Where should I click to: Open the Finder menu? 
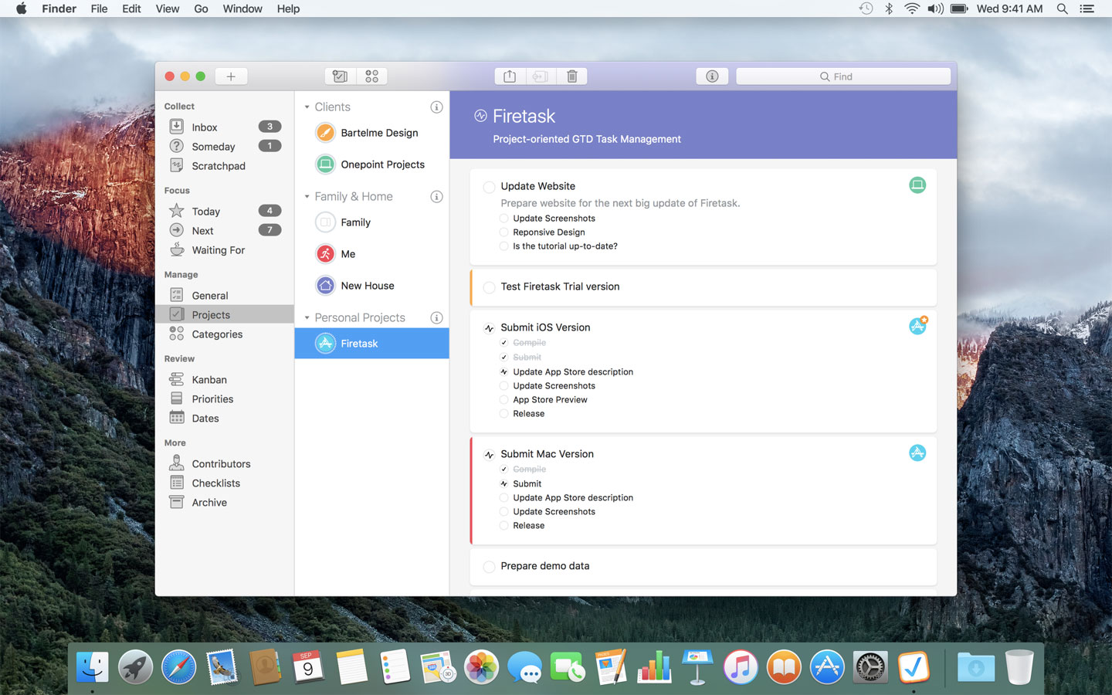(x=59, y=8)
